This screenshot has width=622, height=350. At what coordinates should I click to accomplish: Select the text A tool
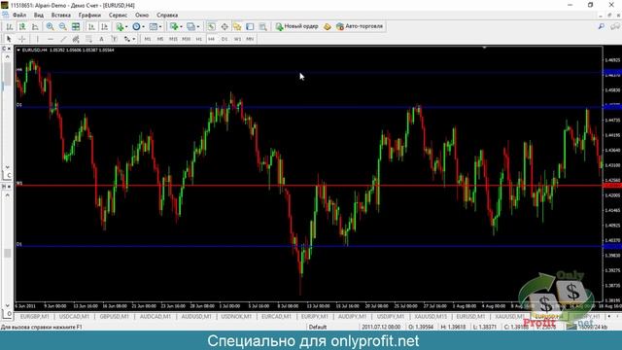(101, 39)
